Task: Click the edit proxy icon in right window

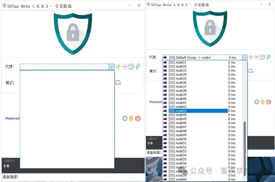Action: coord(263,57)
